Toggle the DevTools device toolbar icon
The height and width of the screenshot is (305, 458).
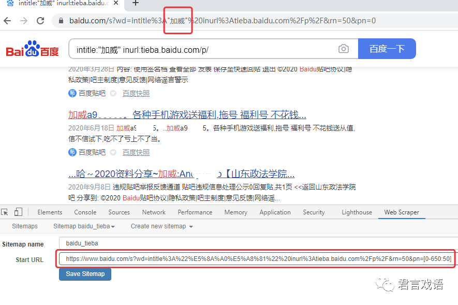(18, 212)
